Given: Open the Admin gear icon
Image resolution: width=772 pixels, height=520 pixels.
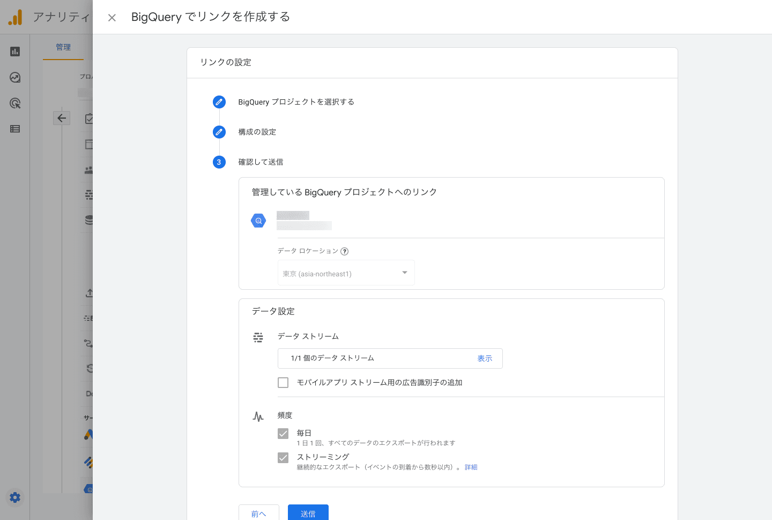Looking at the screenshot, I should pyautogui.click(x=15, y=497).
